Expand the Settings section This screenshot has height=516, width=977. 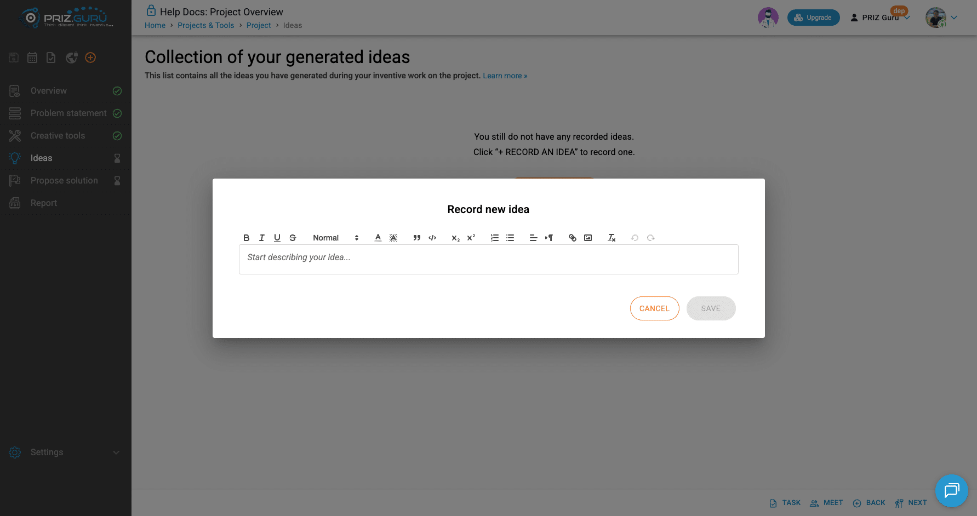point(66,452)
